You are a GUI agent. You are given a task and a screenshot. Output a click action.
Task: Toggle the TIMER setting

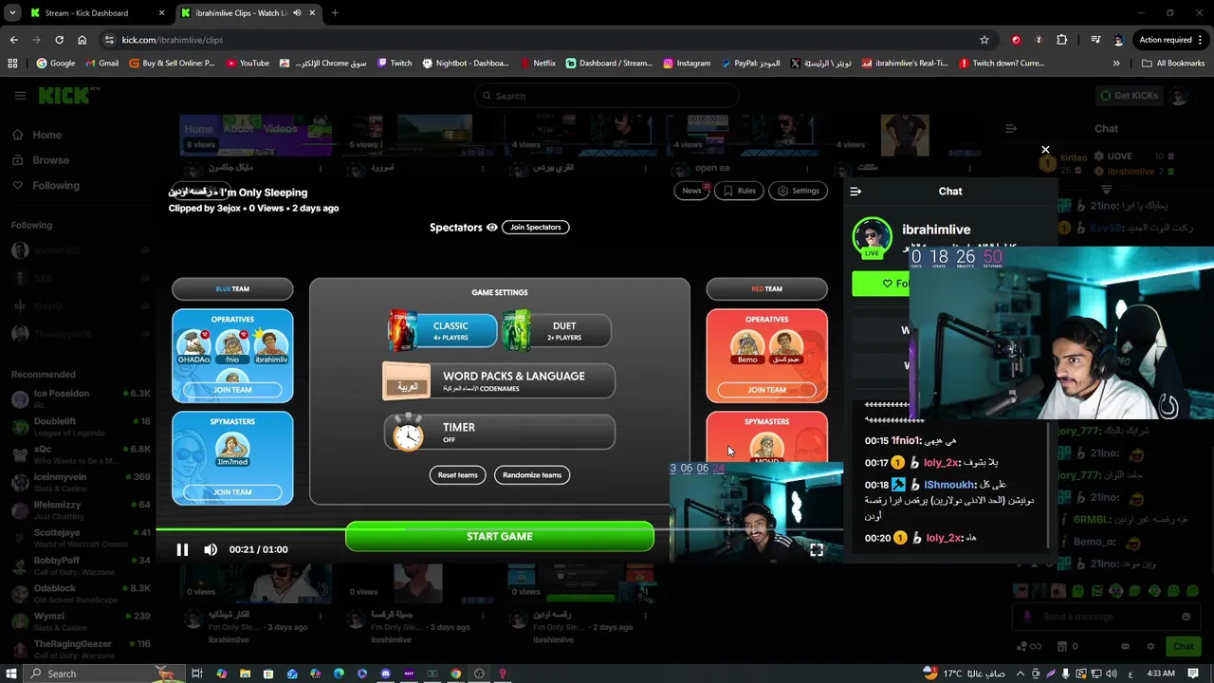[499, 432]
